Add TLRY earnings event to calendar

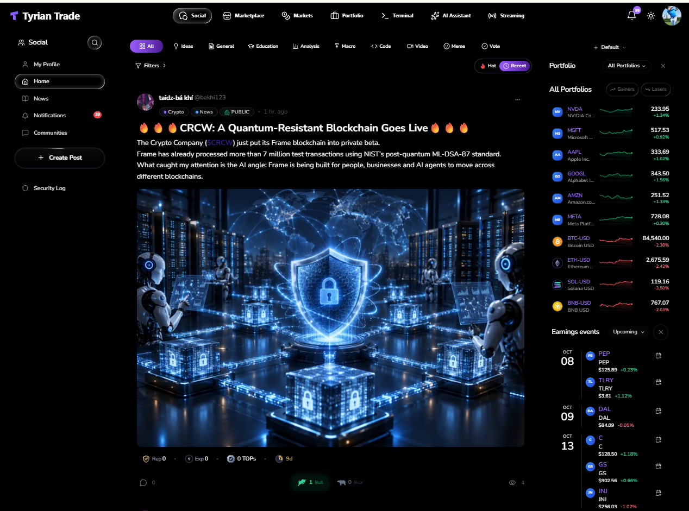click(658, 382)
